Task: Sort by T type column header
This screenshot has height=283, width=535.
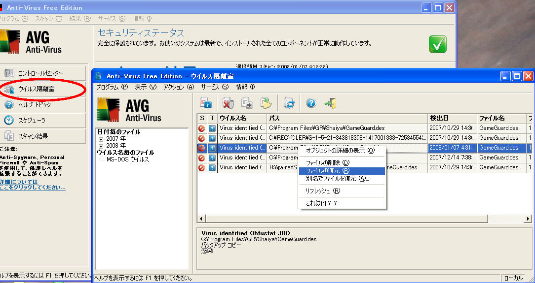Action: [212, 119]
